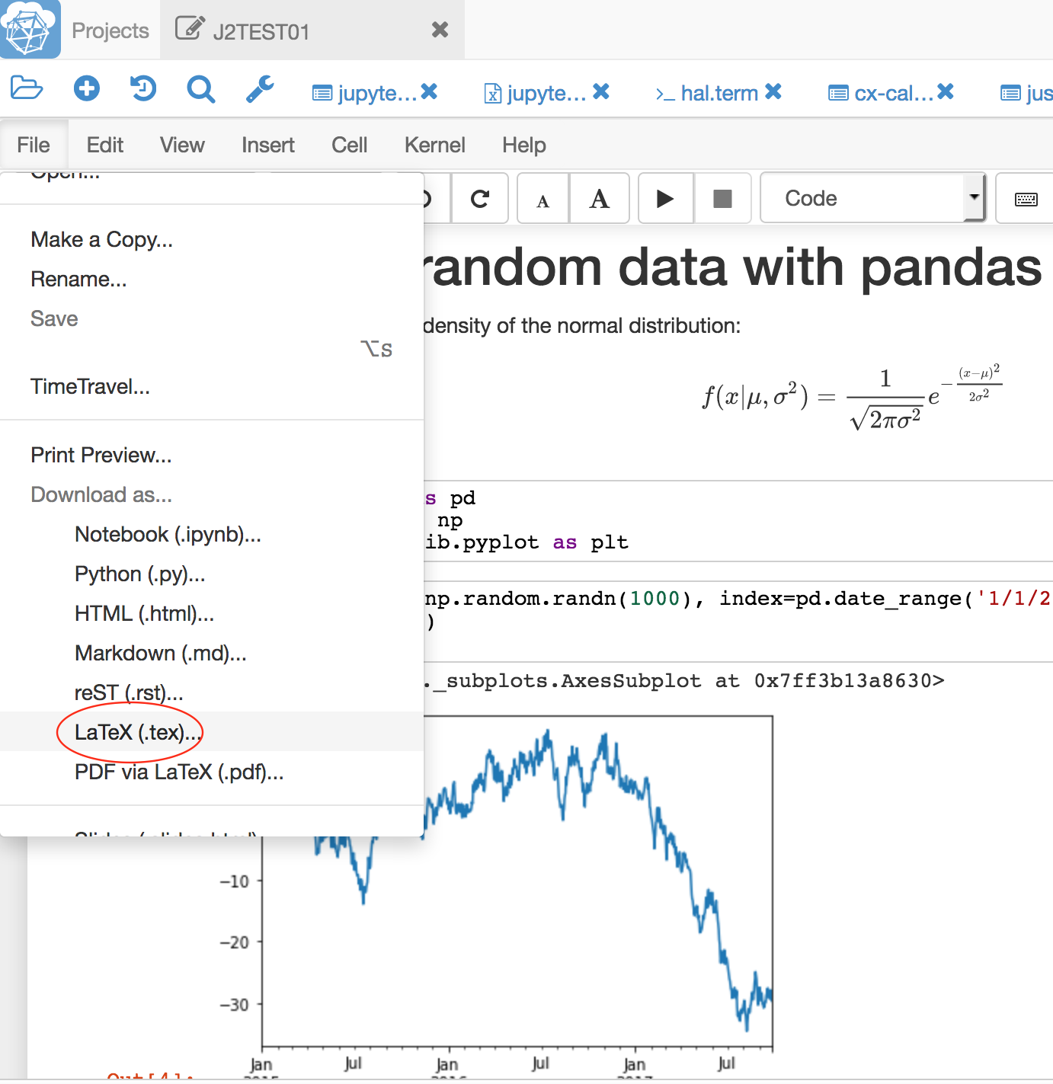Select LaTeX (.tex) download option
Image resolution: width=1053 pixels, height=1084 pixels.
(137, 732)
